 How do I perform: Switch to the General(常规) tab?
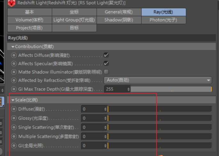click(x=119, y=12)
